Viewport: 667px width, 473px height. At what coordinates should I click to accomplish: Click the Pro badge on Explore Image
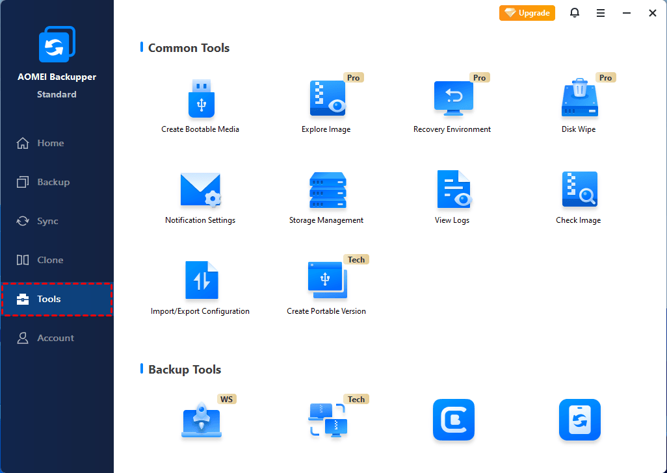coord(354,78)
